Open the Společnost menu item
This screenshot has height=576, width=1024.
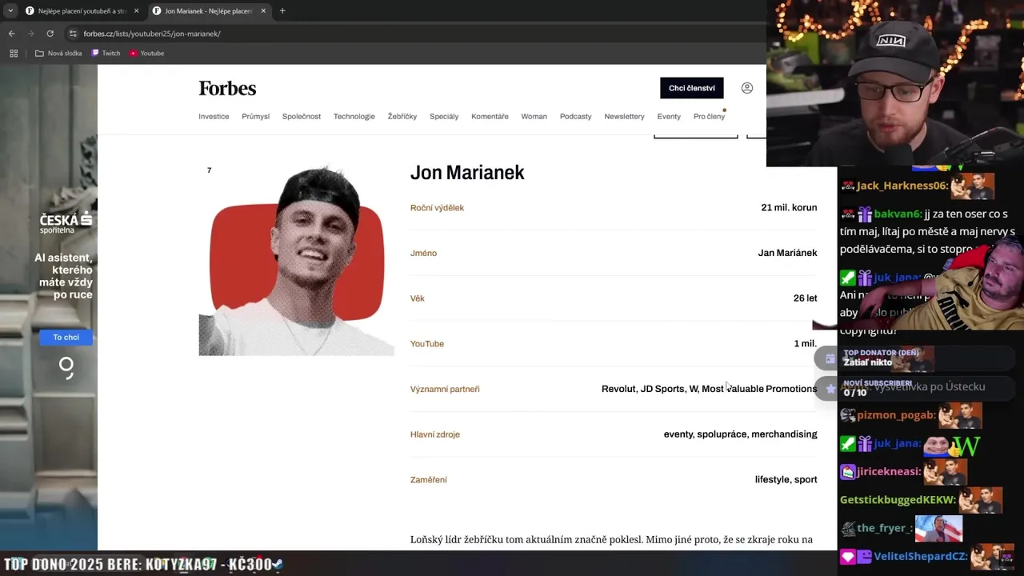click(x=302, y=117)
